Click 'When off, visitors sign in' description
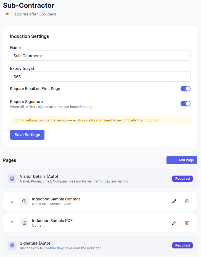Screen dimensions: 201x257 [x=52, y=107]
